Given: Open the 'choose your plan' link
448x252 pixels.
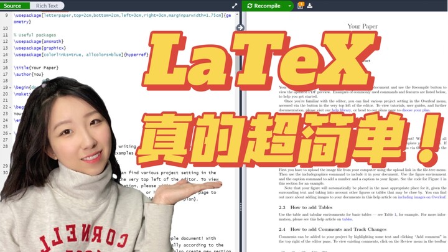Looking at the screenshot, I should tap(416, 110).
